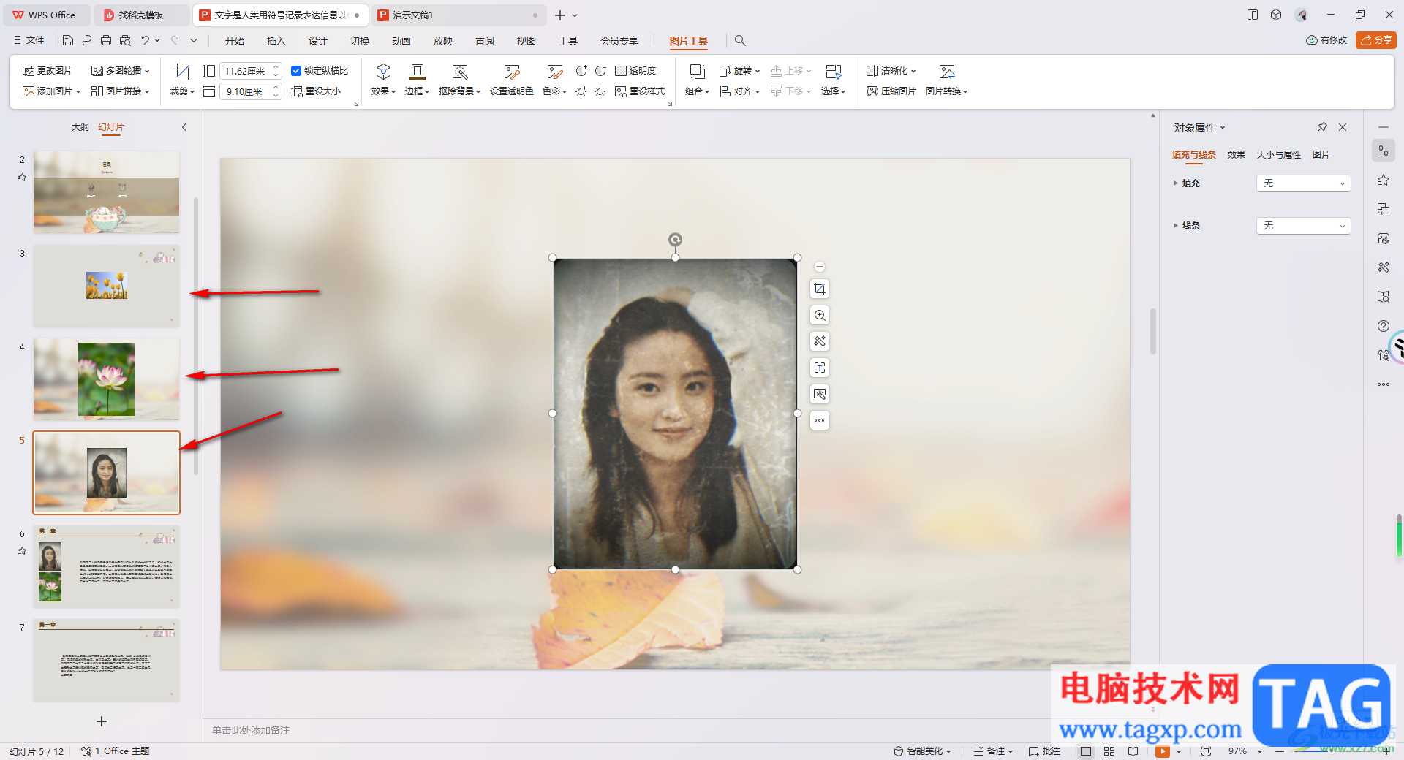Click the 边框 border icon
Viewport: 1404px width, 760px height.
pyautogui.click(x=418, y=72)
